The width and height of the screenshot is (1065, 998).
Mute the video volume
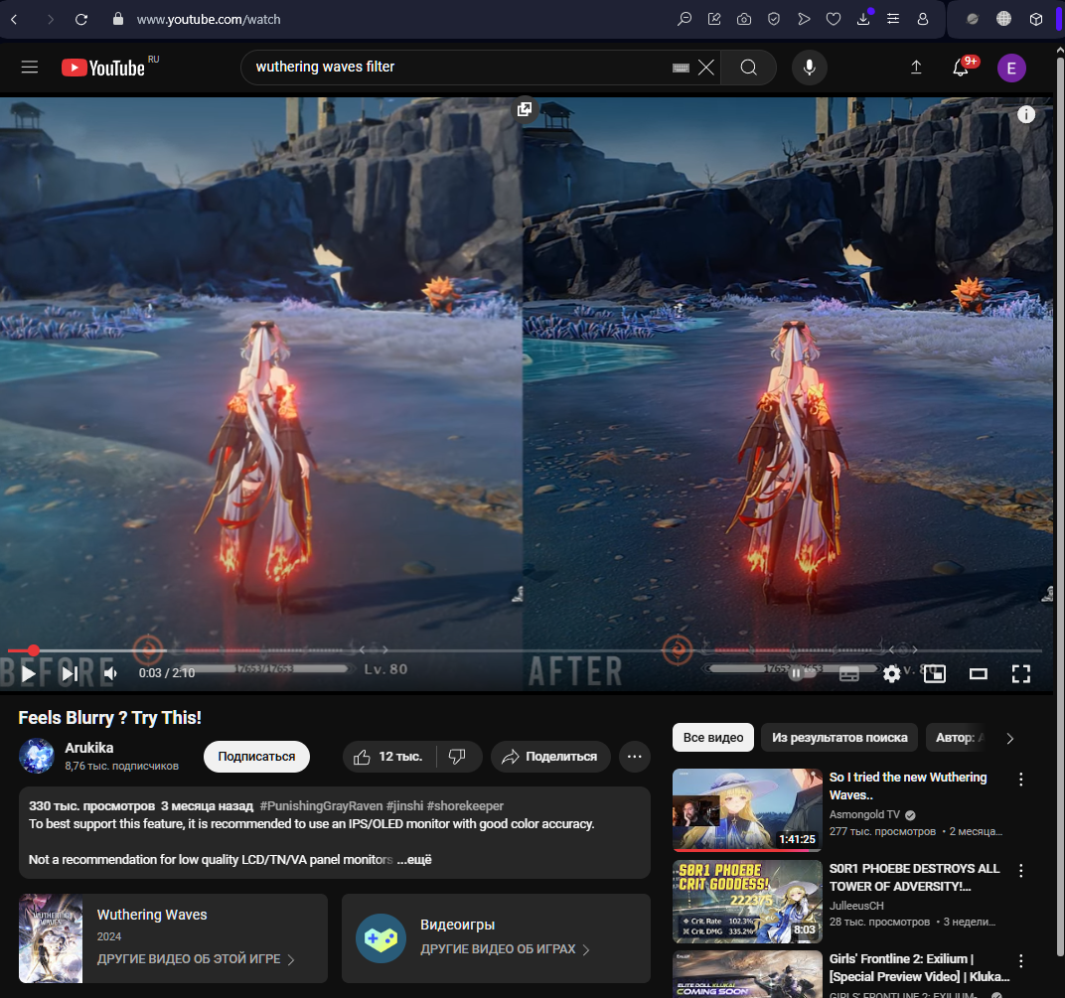pos(110,673)
